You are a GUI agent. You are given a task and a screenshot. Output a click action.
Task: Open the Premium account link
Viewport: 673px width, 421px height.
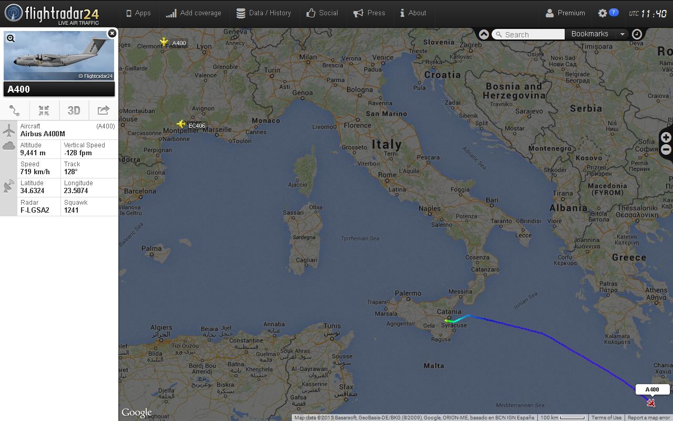pos(565,13)
